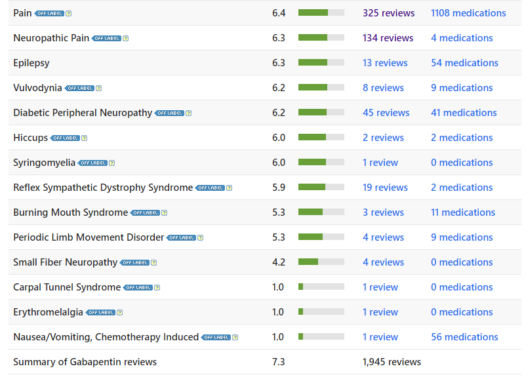Click help icon beside Nausea/Vomiting, Chemotherapy Induced
526x381 pixels.
(x=235, y=337)
